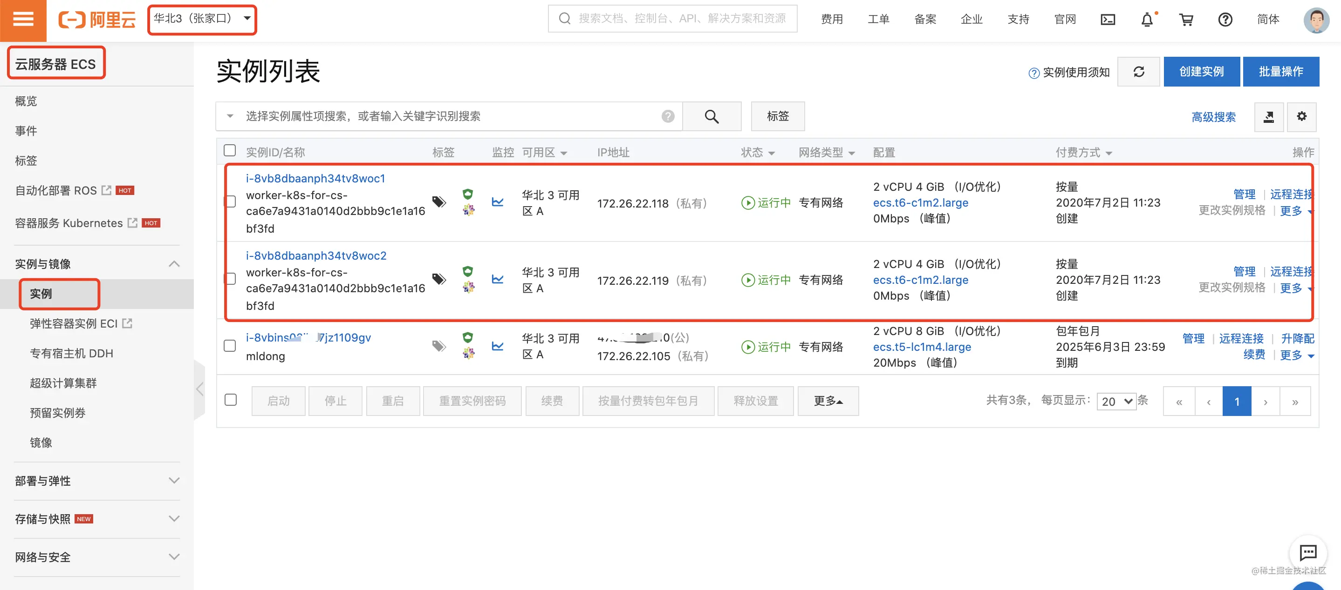Open the region dropdown 华北3（张家口）

click(x=202, y=19)
